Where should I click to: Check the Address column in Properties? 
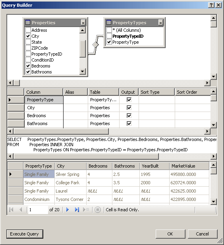(28, 30)
